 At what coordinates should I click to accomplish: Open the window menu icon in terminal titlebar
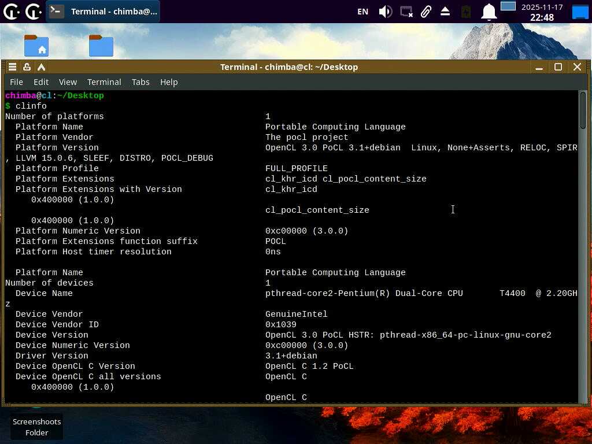pos(12,67)
